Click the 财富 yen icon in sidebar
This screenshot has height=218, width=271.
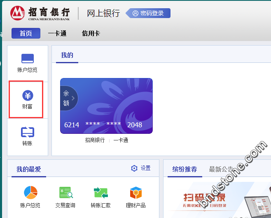pos(28,96)
